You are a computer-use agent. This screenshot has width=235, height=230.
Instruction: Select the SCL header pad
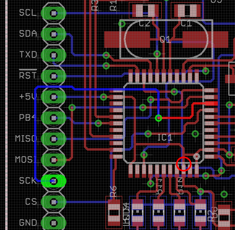click(54, 13)
